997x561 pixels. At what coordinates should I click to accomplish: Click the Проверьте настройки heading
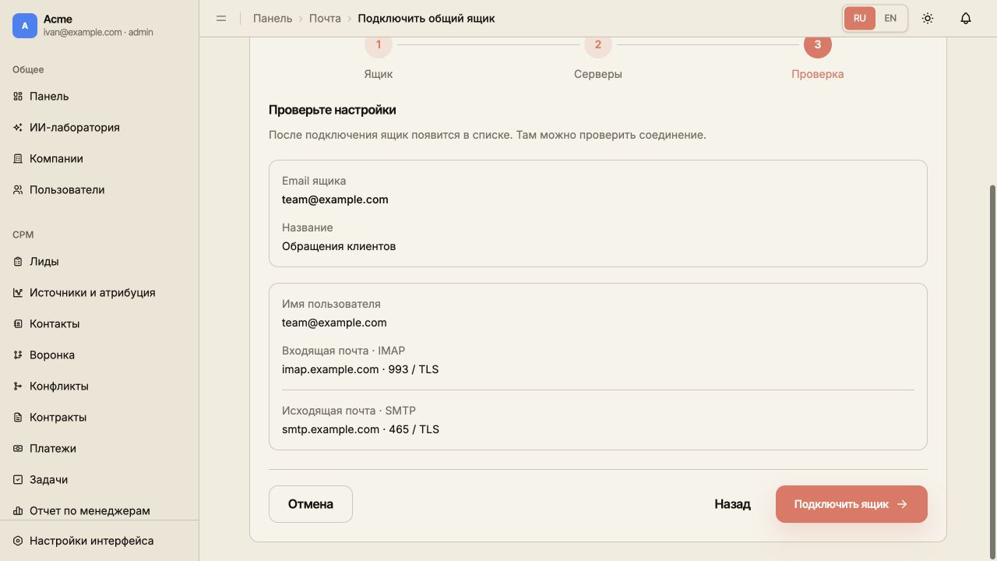pyautogui.click(x=333, y=110)
